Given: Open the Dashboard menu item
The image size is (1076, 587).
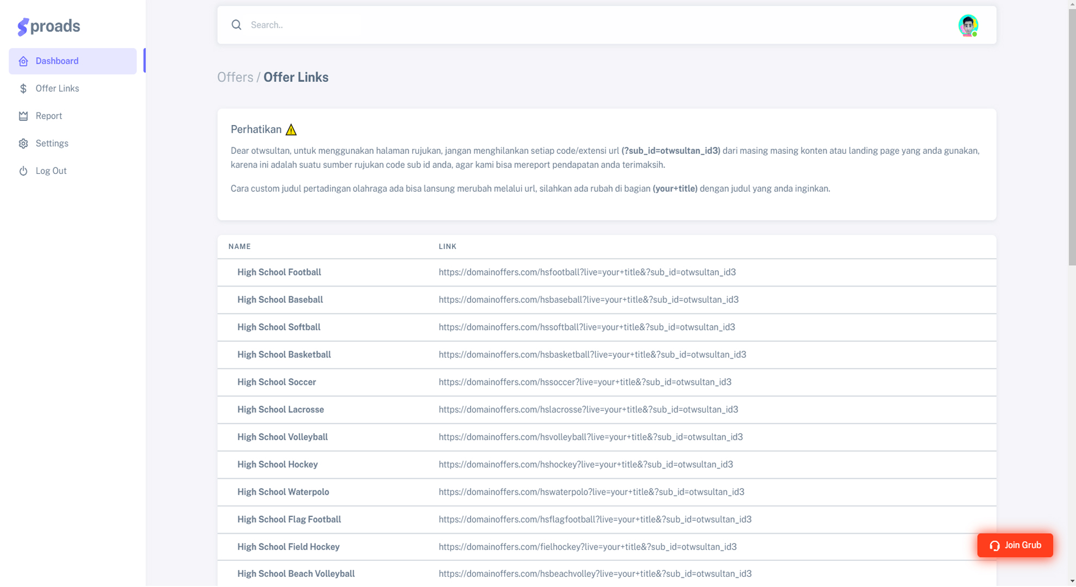Looking at the screenshot, I should point(57,61).
